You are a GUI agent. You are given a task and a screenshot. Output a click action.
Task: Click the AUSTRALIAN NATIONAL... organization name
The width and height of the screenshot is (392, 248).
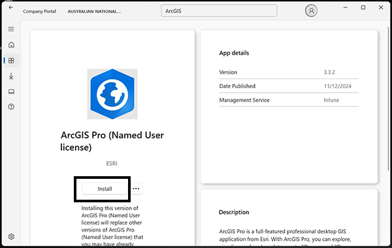[x=94, y=12]
